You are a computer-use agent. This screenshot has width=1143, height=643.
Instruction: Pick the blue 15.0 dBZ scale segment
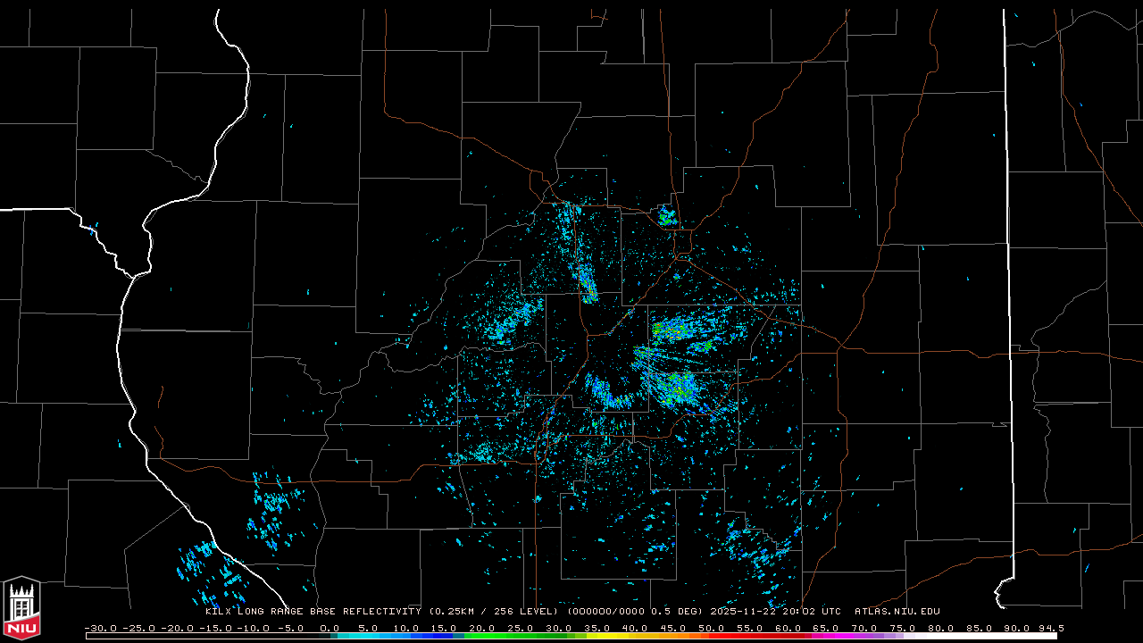click(x=444, y=636)
